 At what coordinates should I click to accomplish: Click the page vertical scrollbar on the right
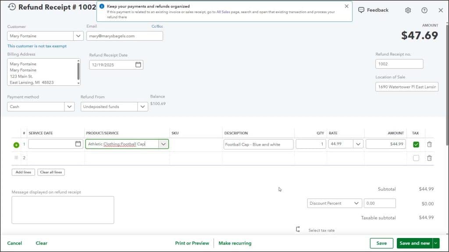[447, 86]
